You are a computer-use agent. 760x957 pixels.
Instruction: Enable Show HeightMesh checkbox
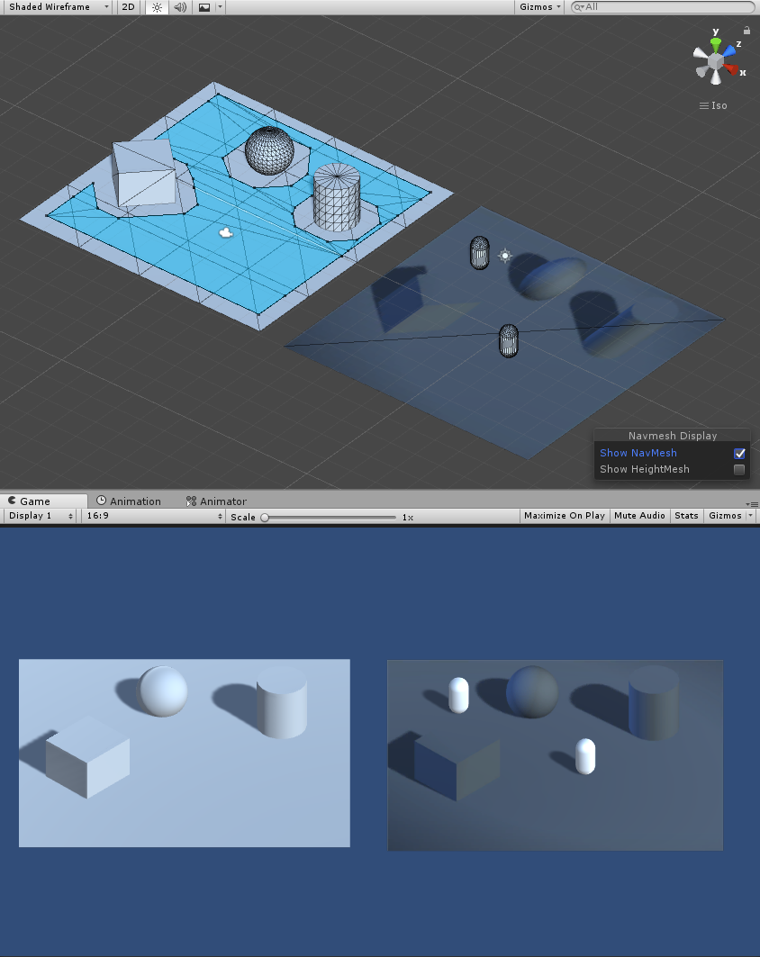[739, 469]
